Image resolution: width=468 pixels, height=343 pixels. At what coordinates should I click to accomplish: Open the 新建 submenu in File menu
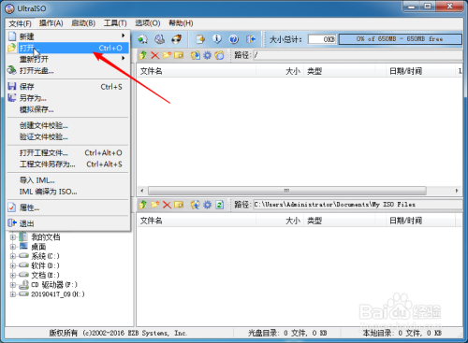tap(67, 36)
